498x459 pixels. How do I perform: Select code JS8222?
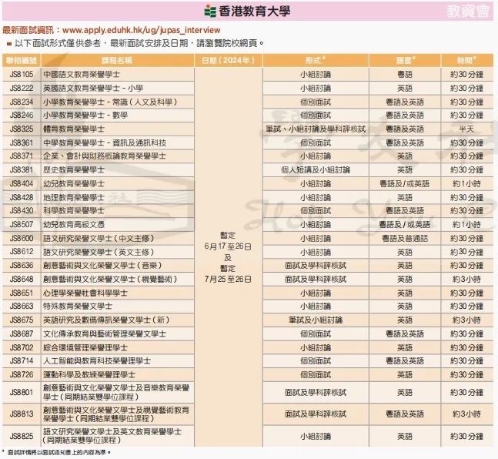[22, 88]
